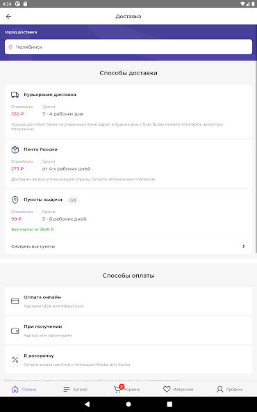Open the Корзина cart tab

coord(126,389)
